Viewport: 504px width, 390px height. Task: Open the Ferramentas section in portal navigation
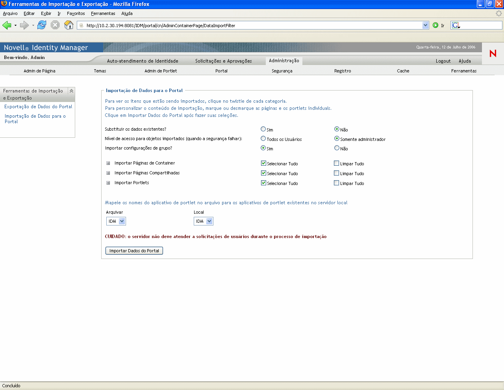pyautogui.click(x=464, y=71)
